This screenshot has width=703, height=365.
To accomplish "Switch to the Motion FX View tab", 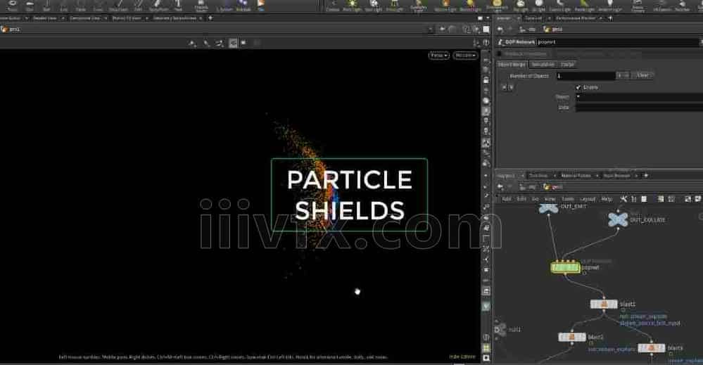I will [127, 18].
